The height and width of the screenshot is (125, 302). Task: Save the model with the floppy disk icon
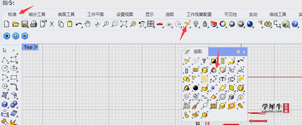[x=25, y=24]
